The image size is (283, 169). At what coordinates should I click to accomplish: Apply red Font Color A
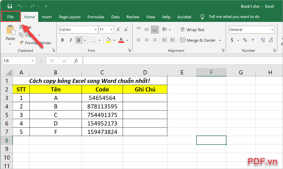point(121,40)
